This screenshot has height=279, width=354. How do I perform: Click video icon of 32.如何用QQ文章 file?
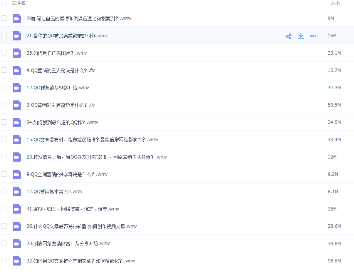click(17, 261)
